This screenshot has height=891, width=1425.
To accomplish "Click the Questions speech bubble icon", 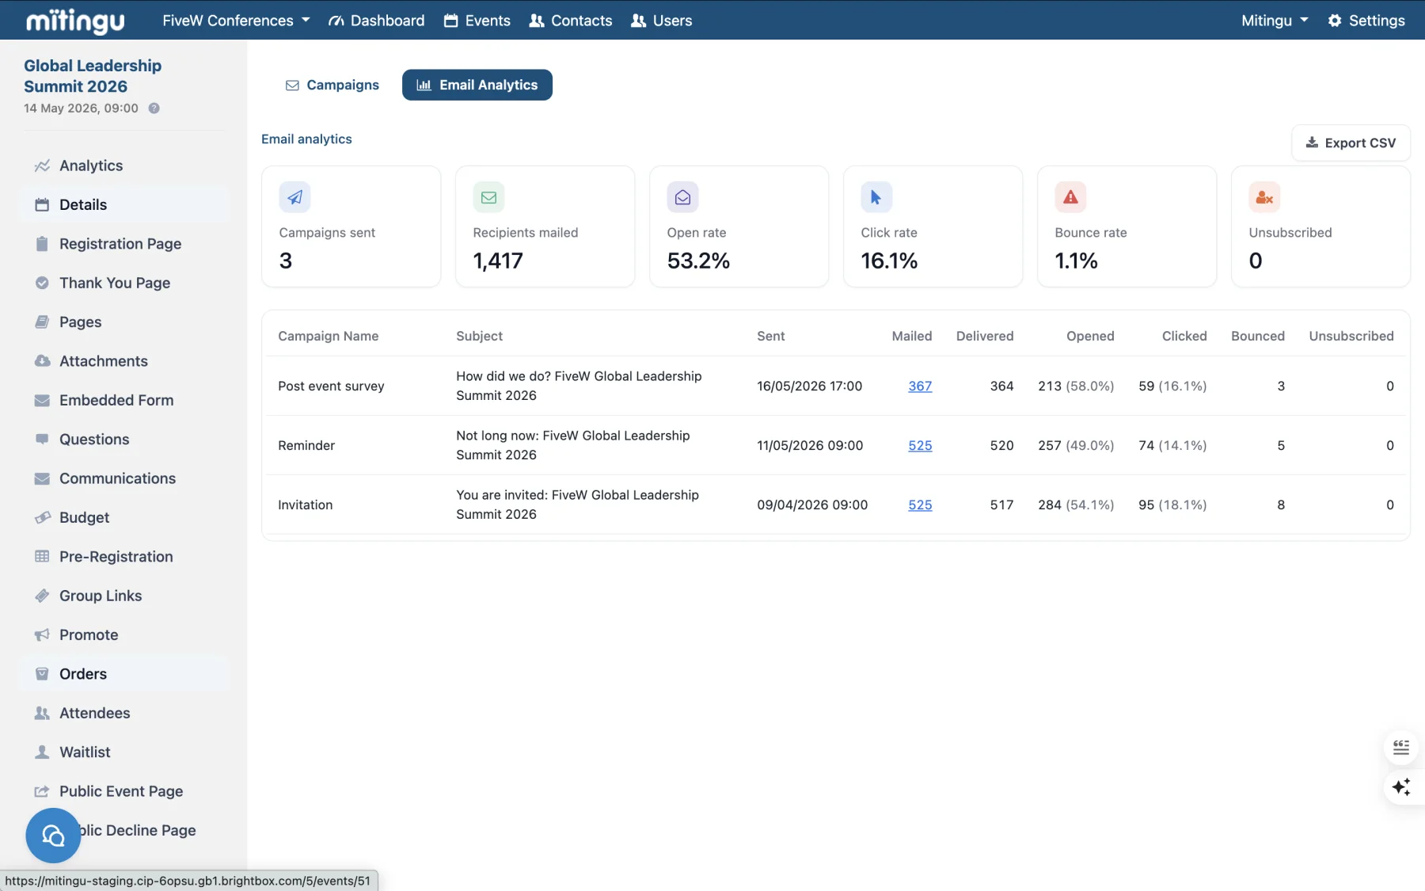I will pos(42,439).
